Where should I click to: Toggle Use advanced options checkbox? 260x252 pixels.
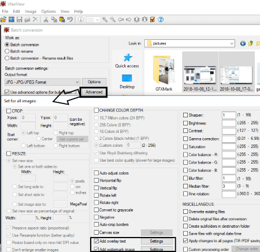pyautogui.click(x=7, y=92)
